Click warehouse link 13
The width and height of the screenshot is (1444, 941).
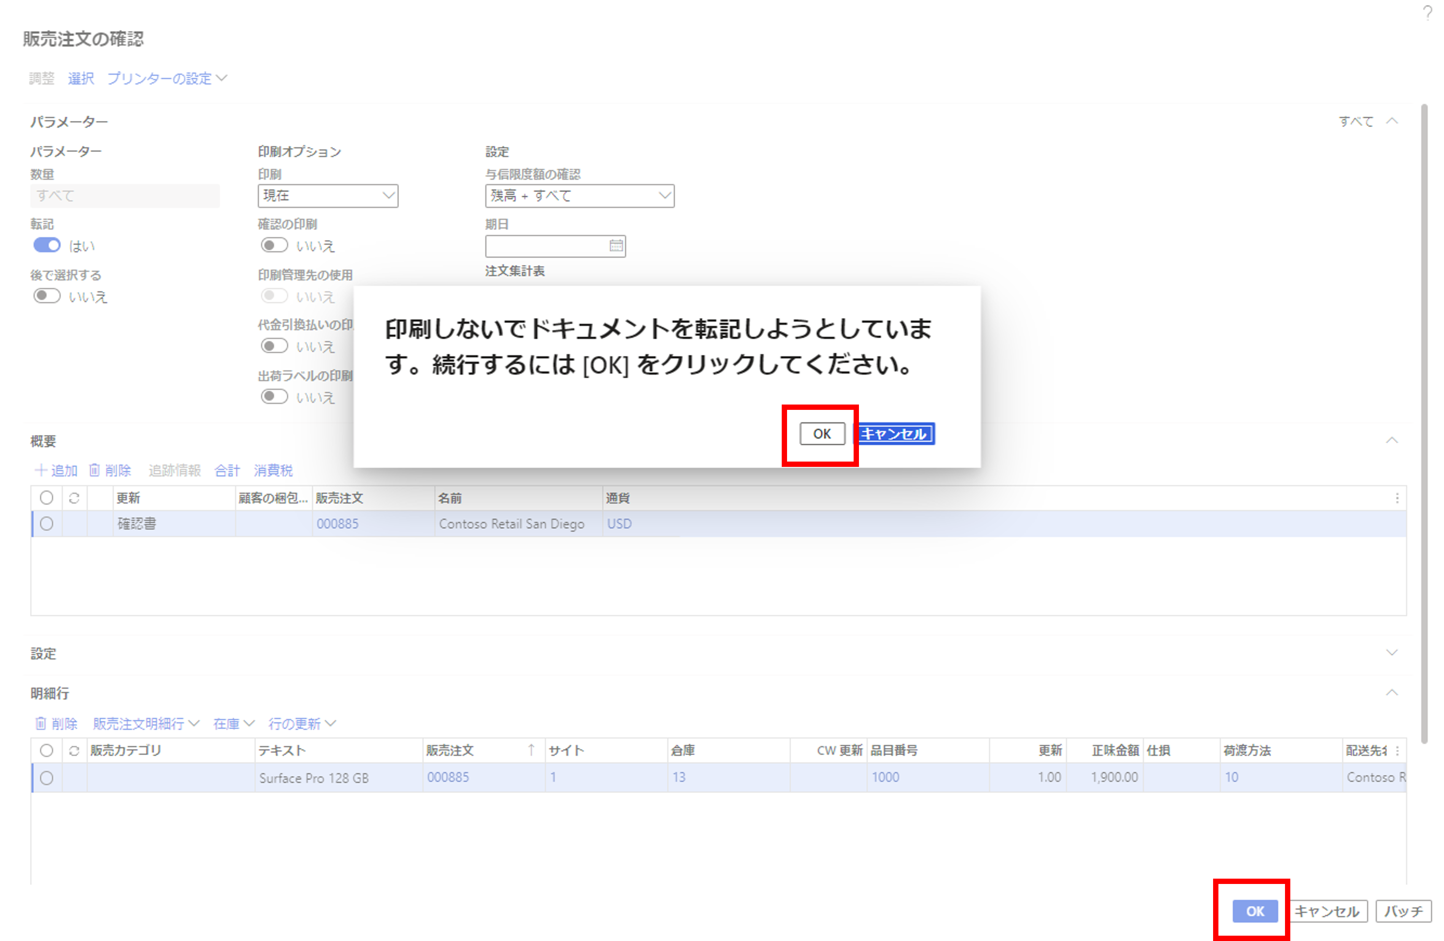coord(678,777)
